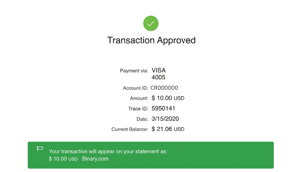This screenshot has height=172, width=300.
Task: Click $ 10.00 USD in the green banner
Action: click(x=63, y=159)
